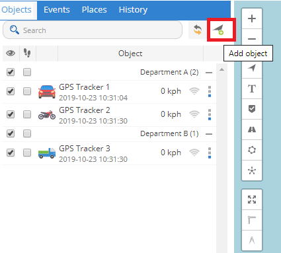Uncheck visibility for GPS Tracker 3
The width and height of the screenshot is (281, 253).
click(11, 153)
